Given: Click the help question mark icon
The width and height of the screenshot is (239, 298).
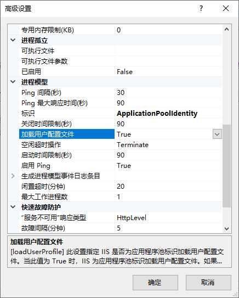Looking at the screenshot, I should tap(201, 9).
